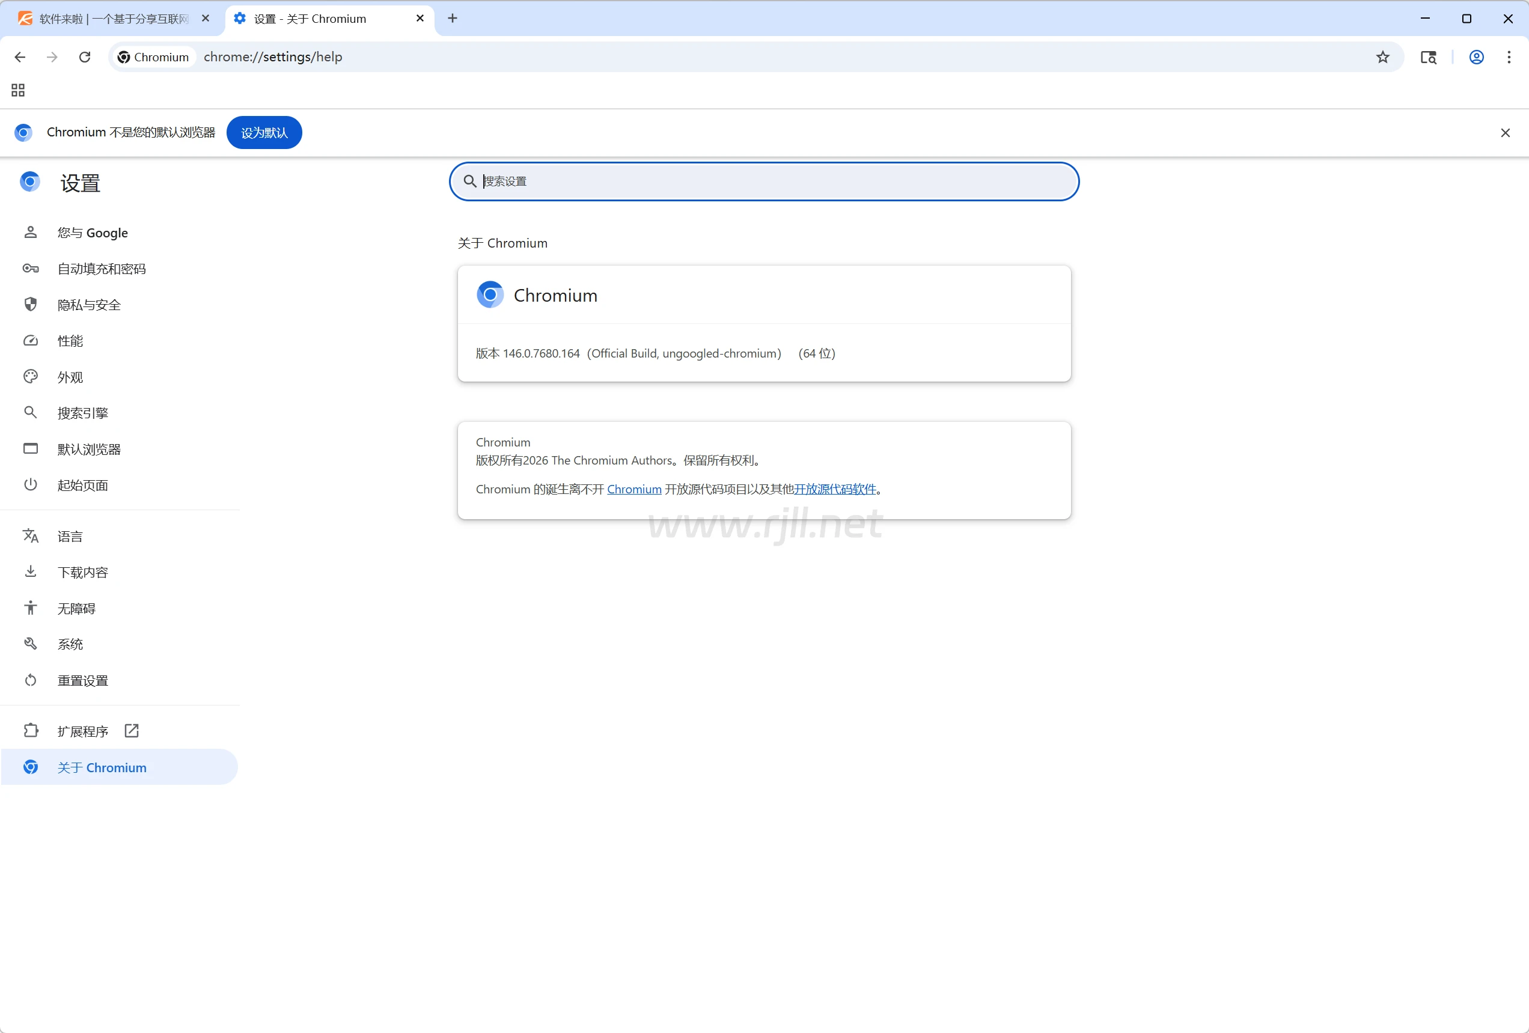
Task: Open a new tab with plus icon
Action: 453,19
